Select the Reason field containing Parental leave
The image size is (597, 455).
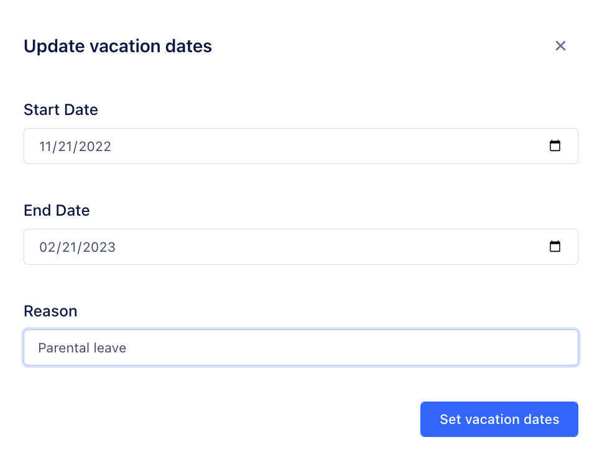coord(249,347)
